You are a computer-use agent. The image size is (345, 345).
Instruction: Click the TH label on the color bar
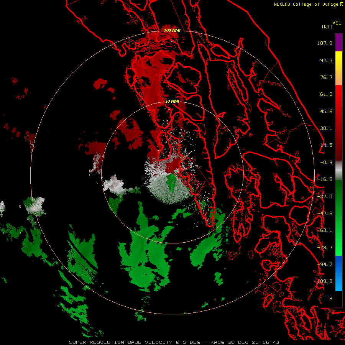pos(329,299)
